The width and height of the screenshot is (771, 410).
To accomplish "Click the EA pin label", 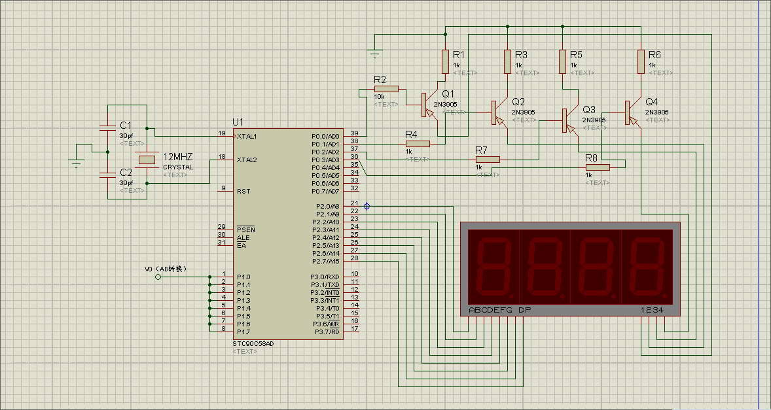I will click(241, 245).
